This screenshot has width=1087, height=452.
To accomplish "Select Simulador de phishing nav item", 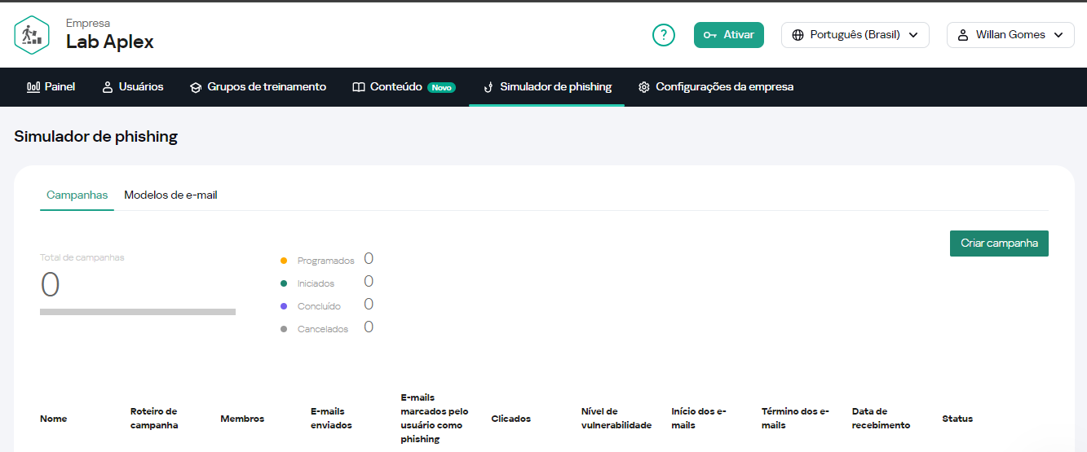I will 547,86.
